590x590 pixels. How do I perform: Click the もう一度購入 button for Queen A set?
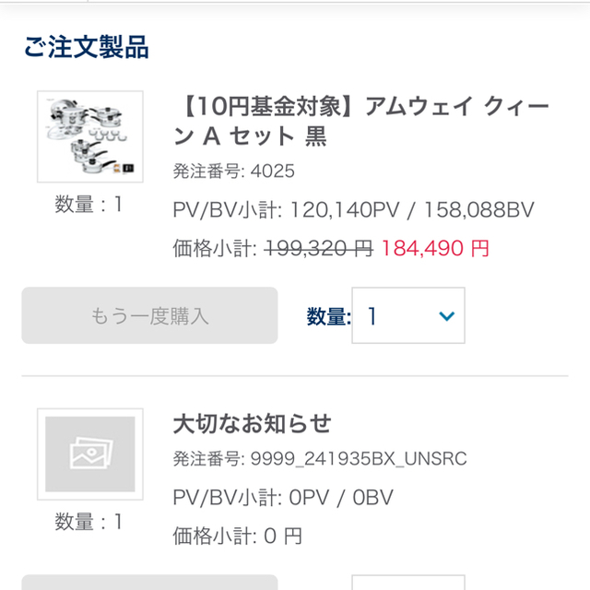click(149, 315)
